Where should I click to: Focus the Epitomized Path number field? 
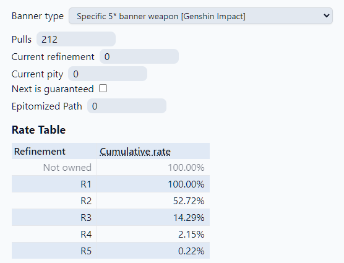point(127,106)
